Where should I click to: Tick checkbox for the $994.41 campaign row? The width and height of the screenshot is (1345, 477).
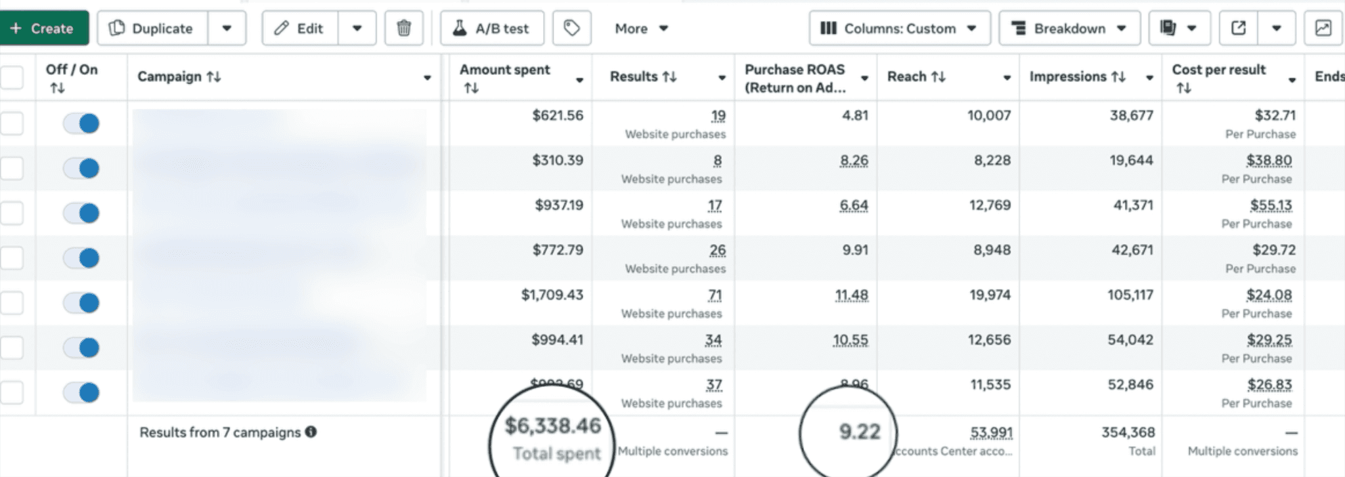11,348
